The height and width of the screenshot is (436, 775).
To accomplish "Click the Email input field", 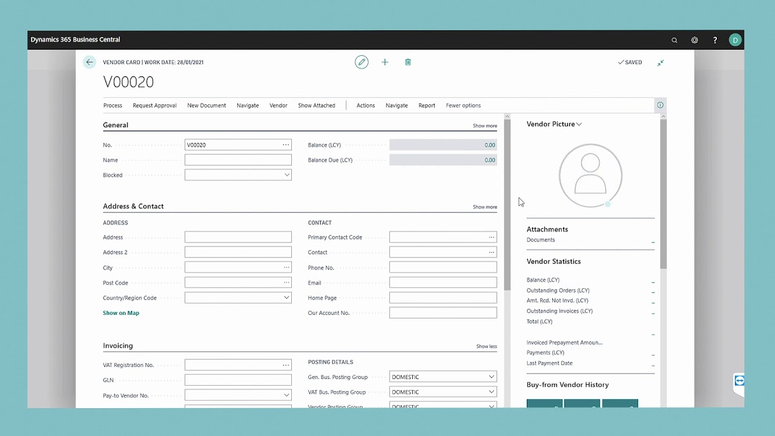I will (x=443, y=282).
